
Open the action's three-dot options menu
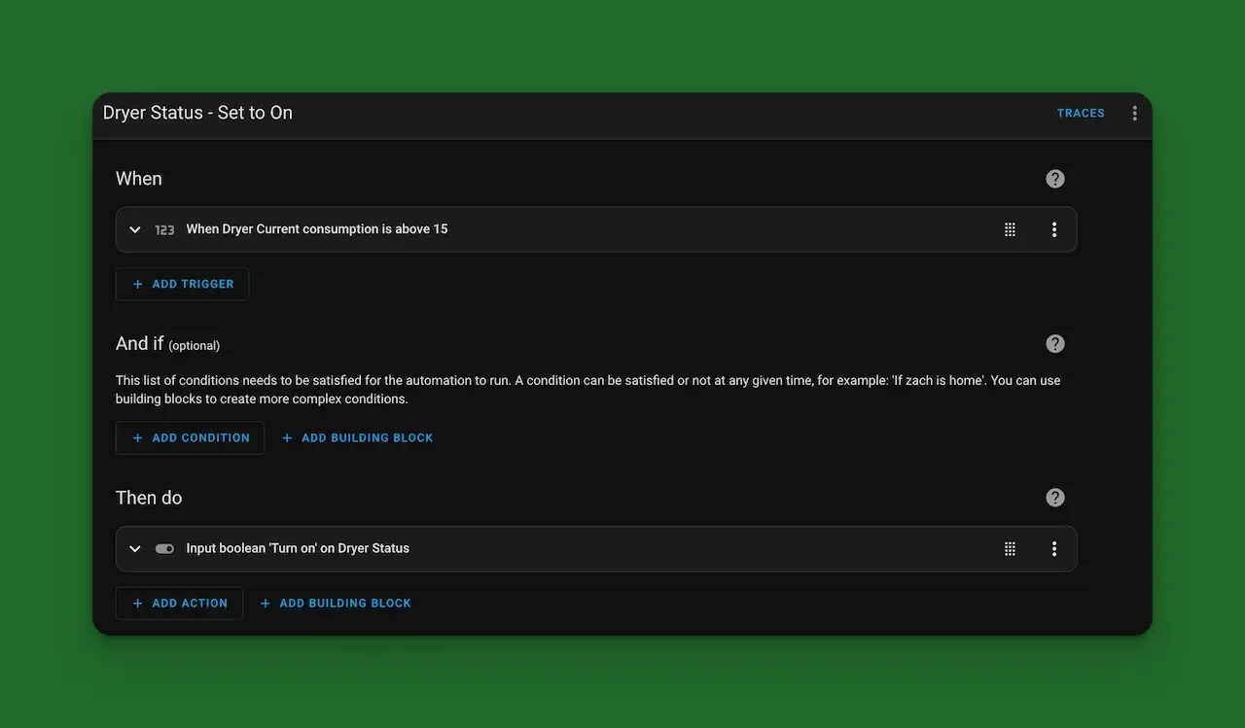tap(1053, 548)
